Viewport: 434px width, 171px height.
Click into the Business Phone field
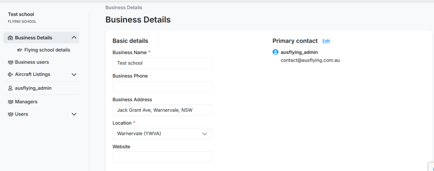pyautogui.click(x=162, y=87)
